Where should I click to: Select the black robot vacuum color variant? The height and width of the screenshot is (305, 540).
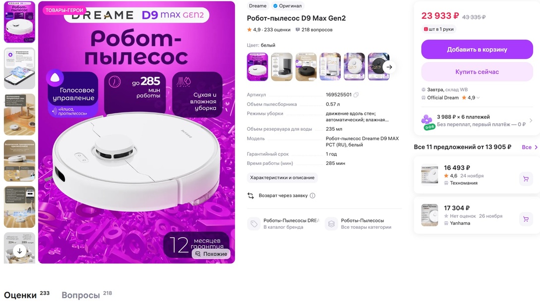coord(306,67)
